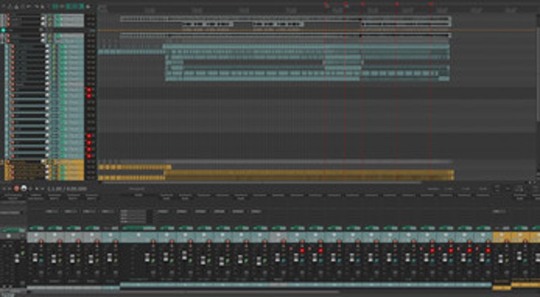Click the first icon in the main toolbar
Screen dimensions: 540x297
3,6
